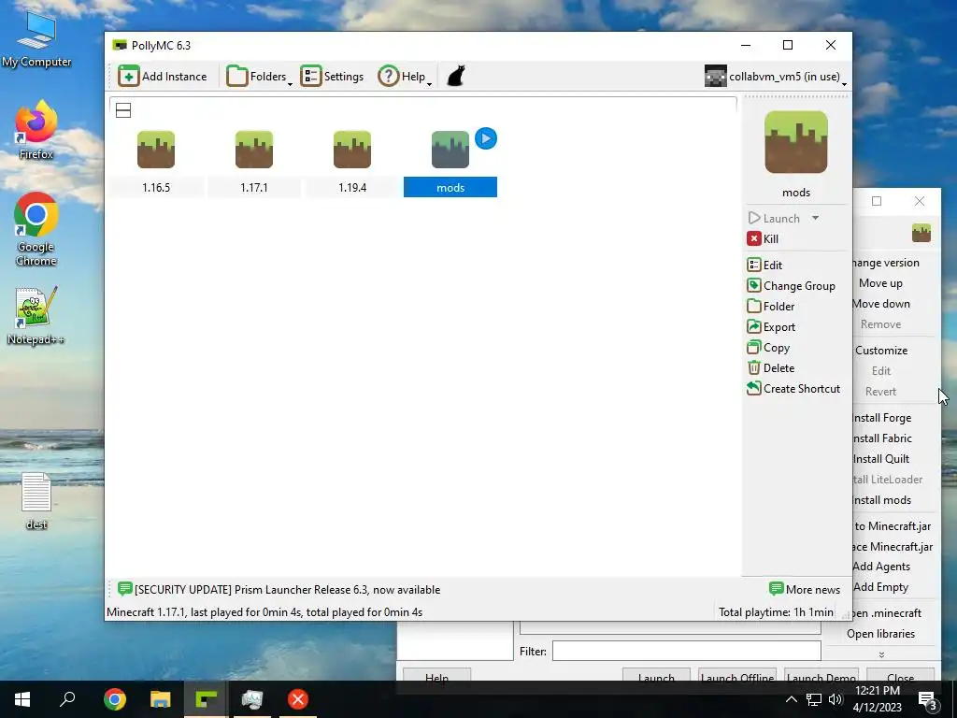Click the large mods icon in sidebar
The width and height of the screenshot is (957, 718).
pyautogui.click(x=796, y=142)
